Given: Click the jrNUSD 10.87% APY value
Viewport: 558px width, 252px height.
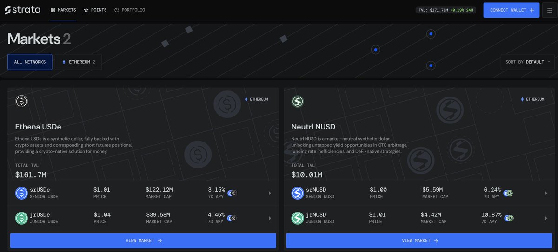Looking at the screenshot, I should coord(492,215).
